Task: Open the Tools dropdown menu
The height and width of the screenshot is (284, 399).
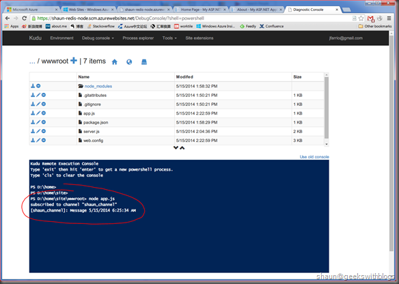Action: point(169,38)
